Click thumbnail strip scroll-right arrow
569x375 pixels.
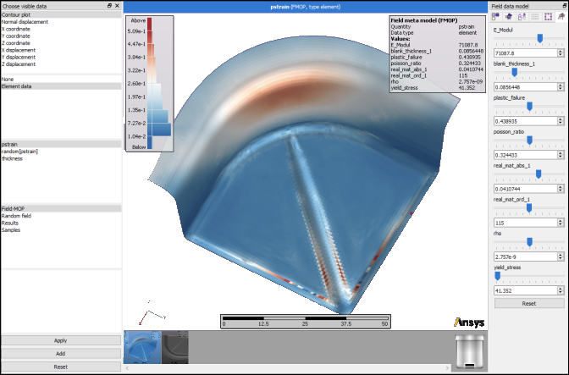click(x=447, y=368)
